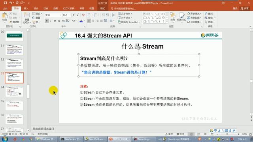Switch to Slide Show (幻灯片放映) tab
Screen dimensions: 253x142
[69, 8]
